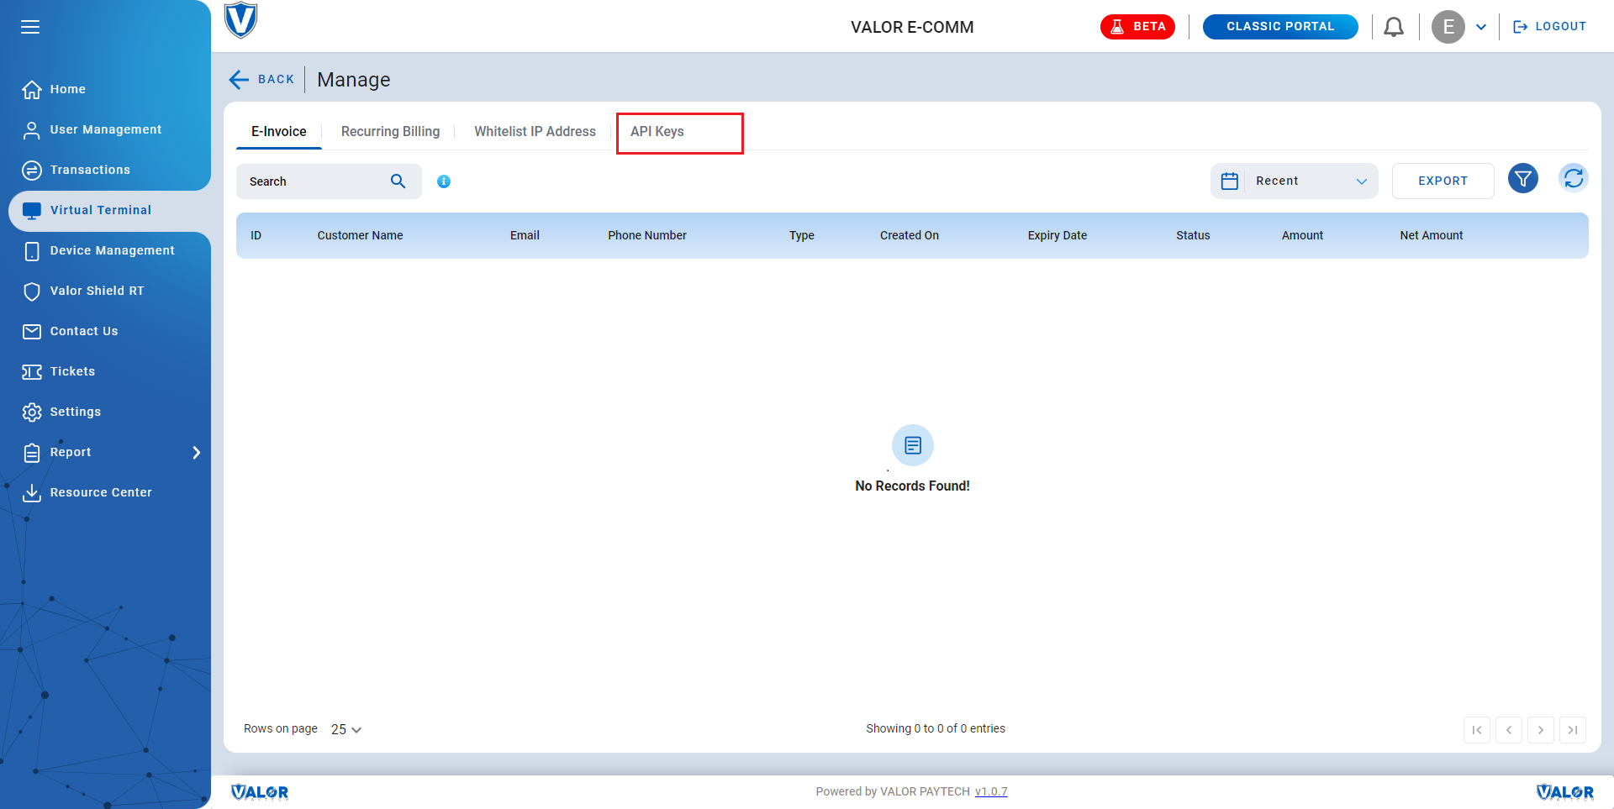Open the hamburger menu icon
The image size is (1614, 809).
click(30, 27)
